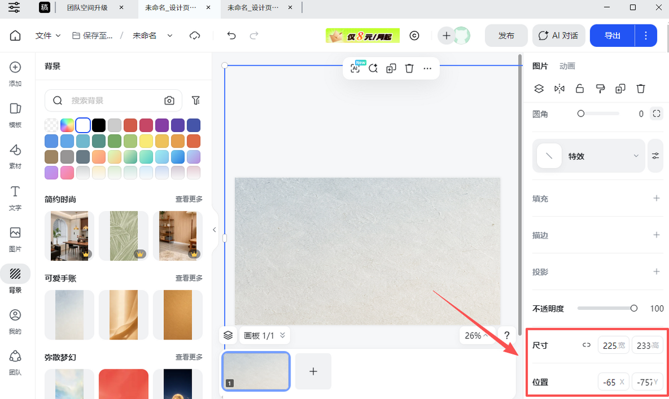Viewport: 669px width, 399px height.
Task: Open the 素材 sidebar section
Action: tap(15, 157)
